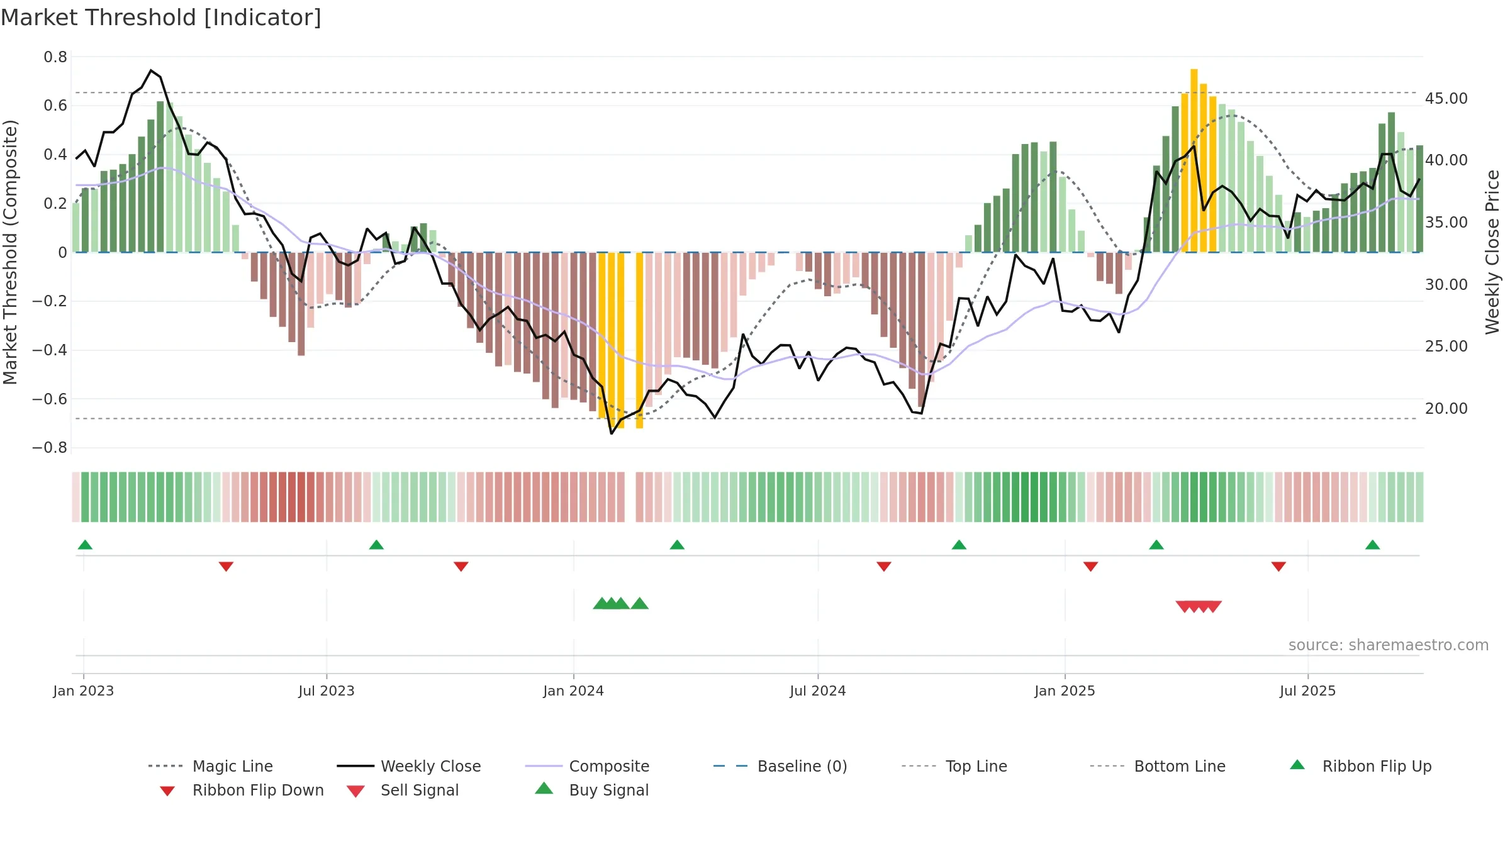
Task: Click the 20.00 price axis label
Action: click(1446, 409)
